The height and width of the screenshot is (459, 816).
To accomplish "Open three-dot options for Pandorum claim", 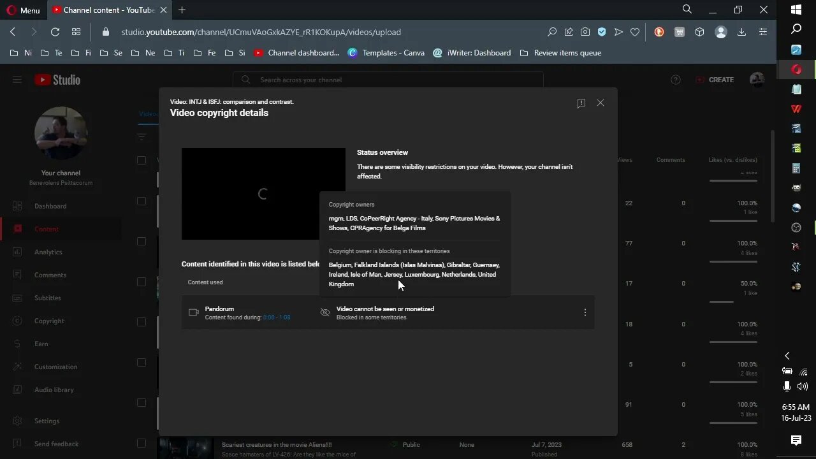I will (x=585, y=312).
